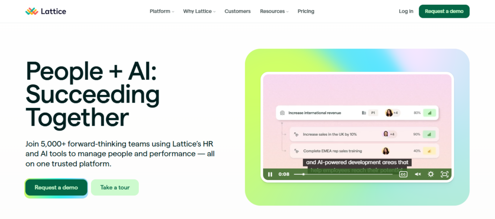
Task: Click the target icon beside Increase international revenue
Action: point(282,113)
